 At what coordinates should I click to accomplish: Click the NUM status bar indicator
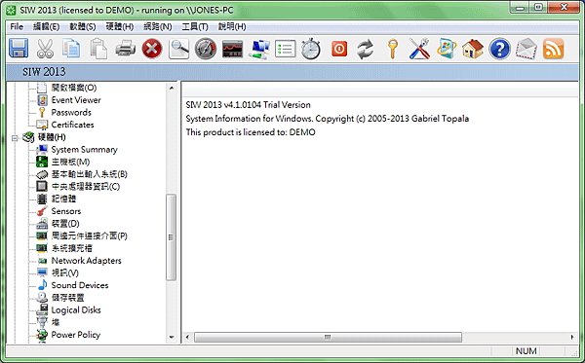point(526,351)
